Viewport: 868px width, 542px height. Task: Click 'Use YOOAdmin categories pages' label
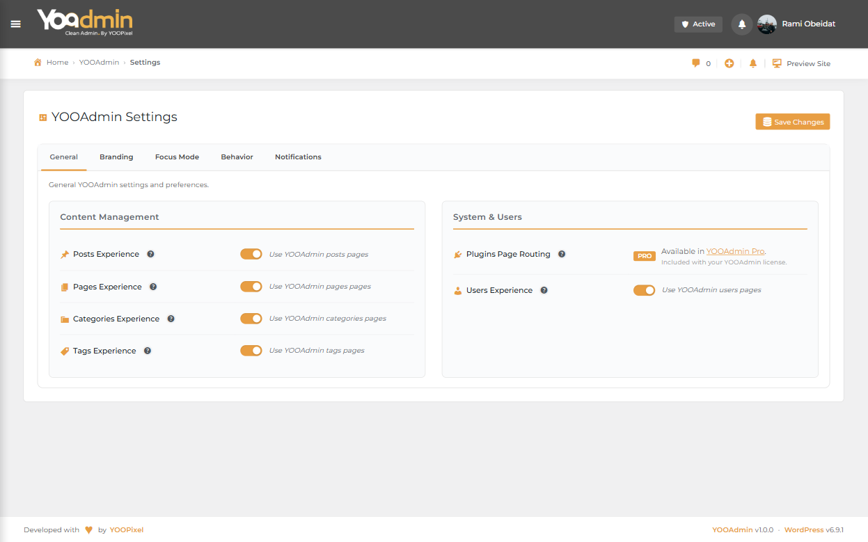(x=328, y=319)
